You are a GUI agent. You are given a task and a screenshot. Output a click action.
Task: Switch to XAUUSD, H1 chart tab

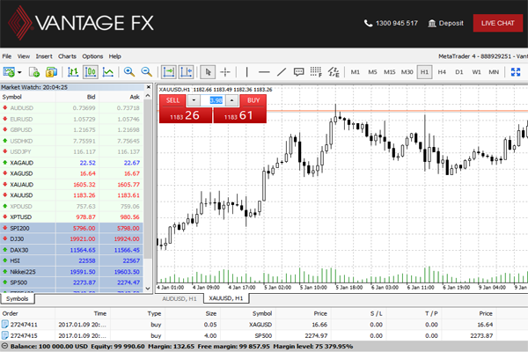point(226,298)
